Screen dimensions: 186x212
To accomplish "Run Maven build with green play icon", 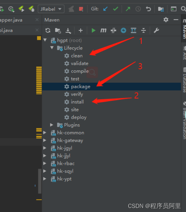I will click(93, 30).
